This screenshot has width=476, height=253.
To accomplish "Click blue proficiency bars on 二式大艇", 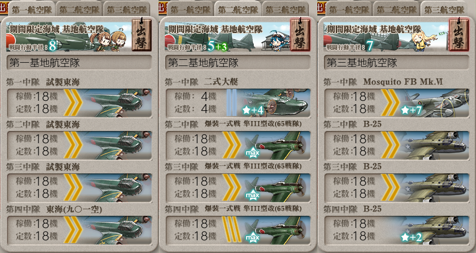I will 232,103.
